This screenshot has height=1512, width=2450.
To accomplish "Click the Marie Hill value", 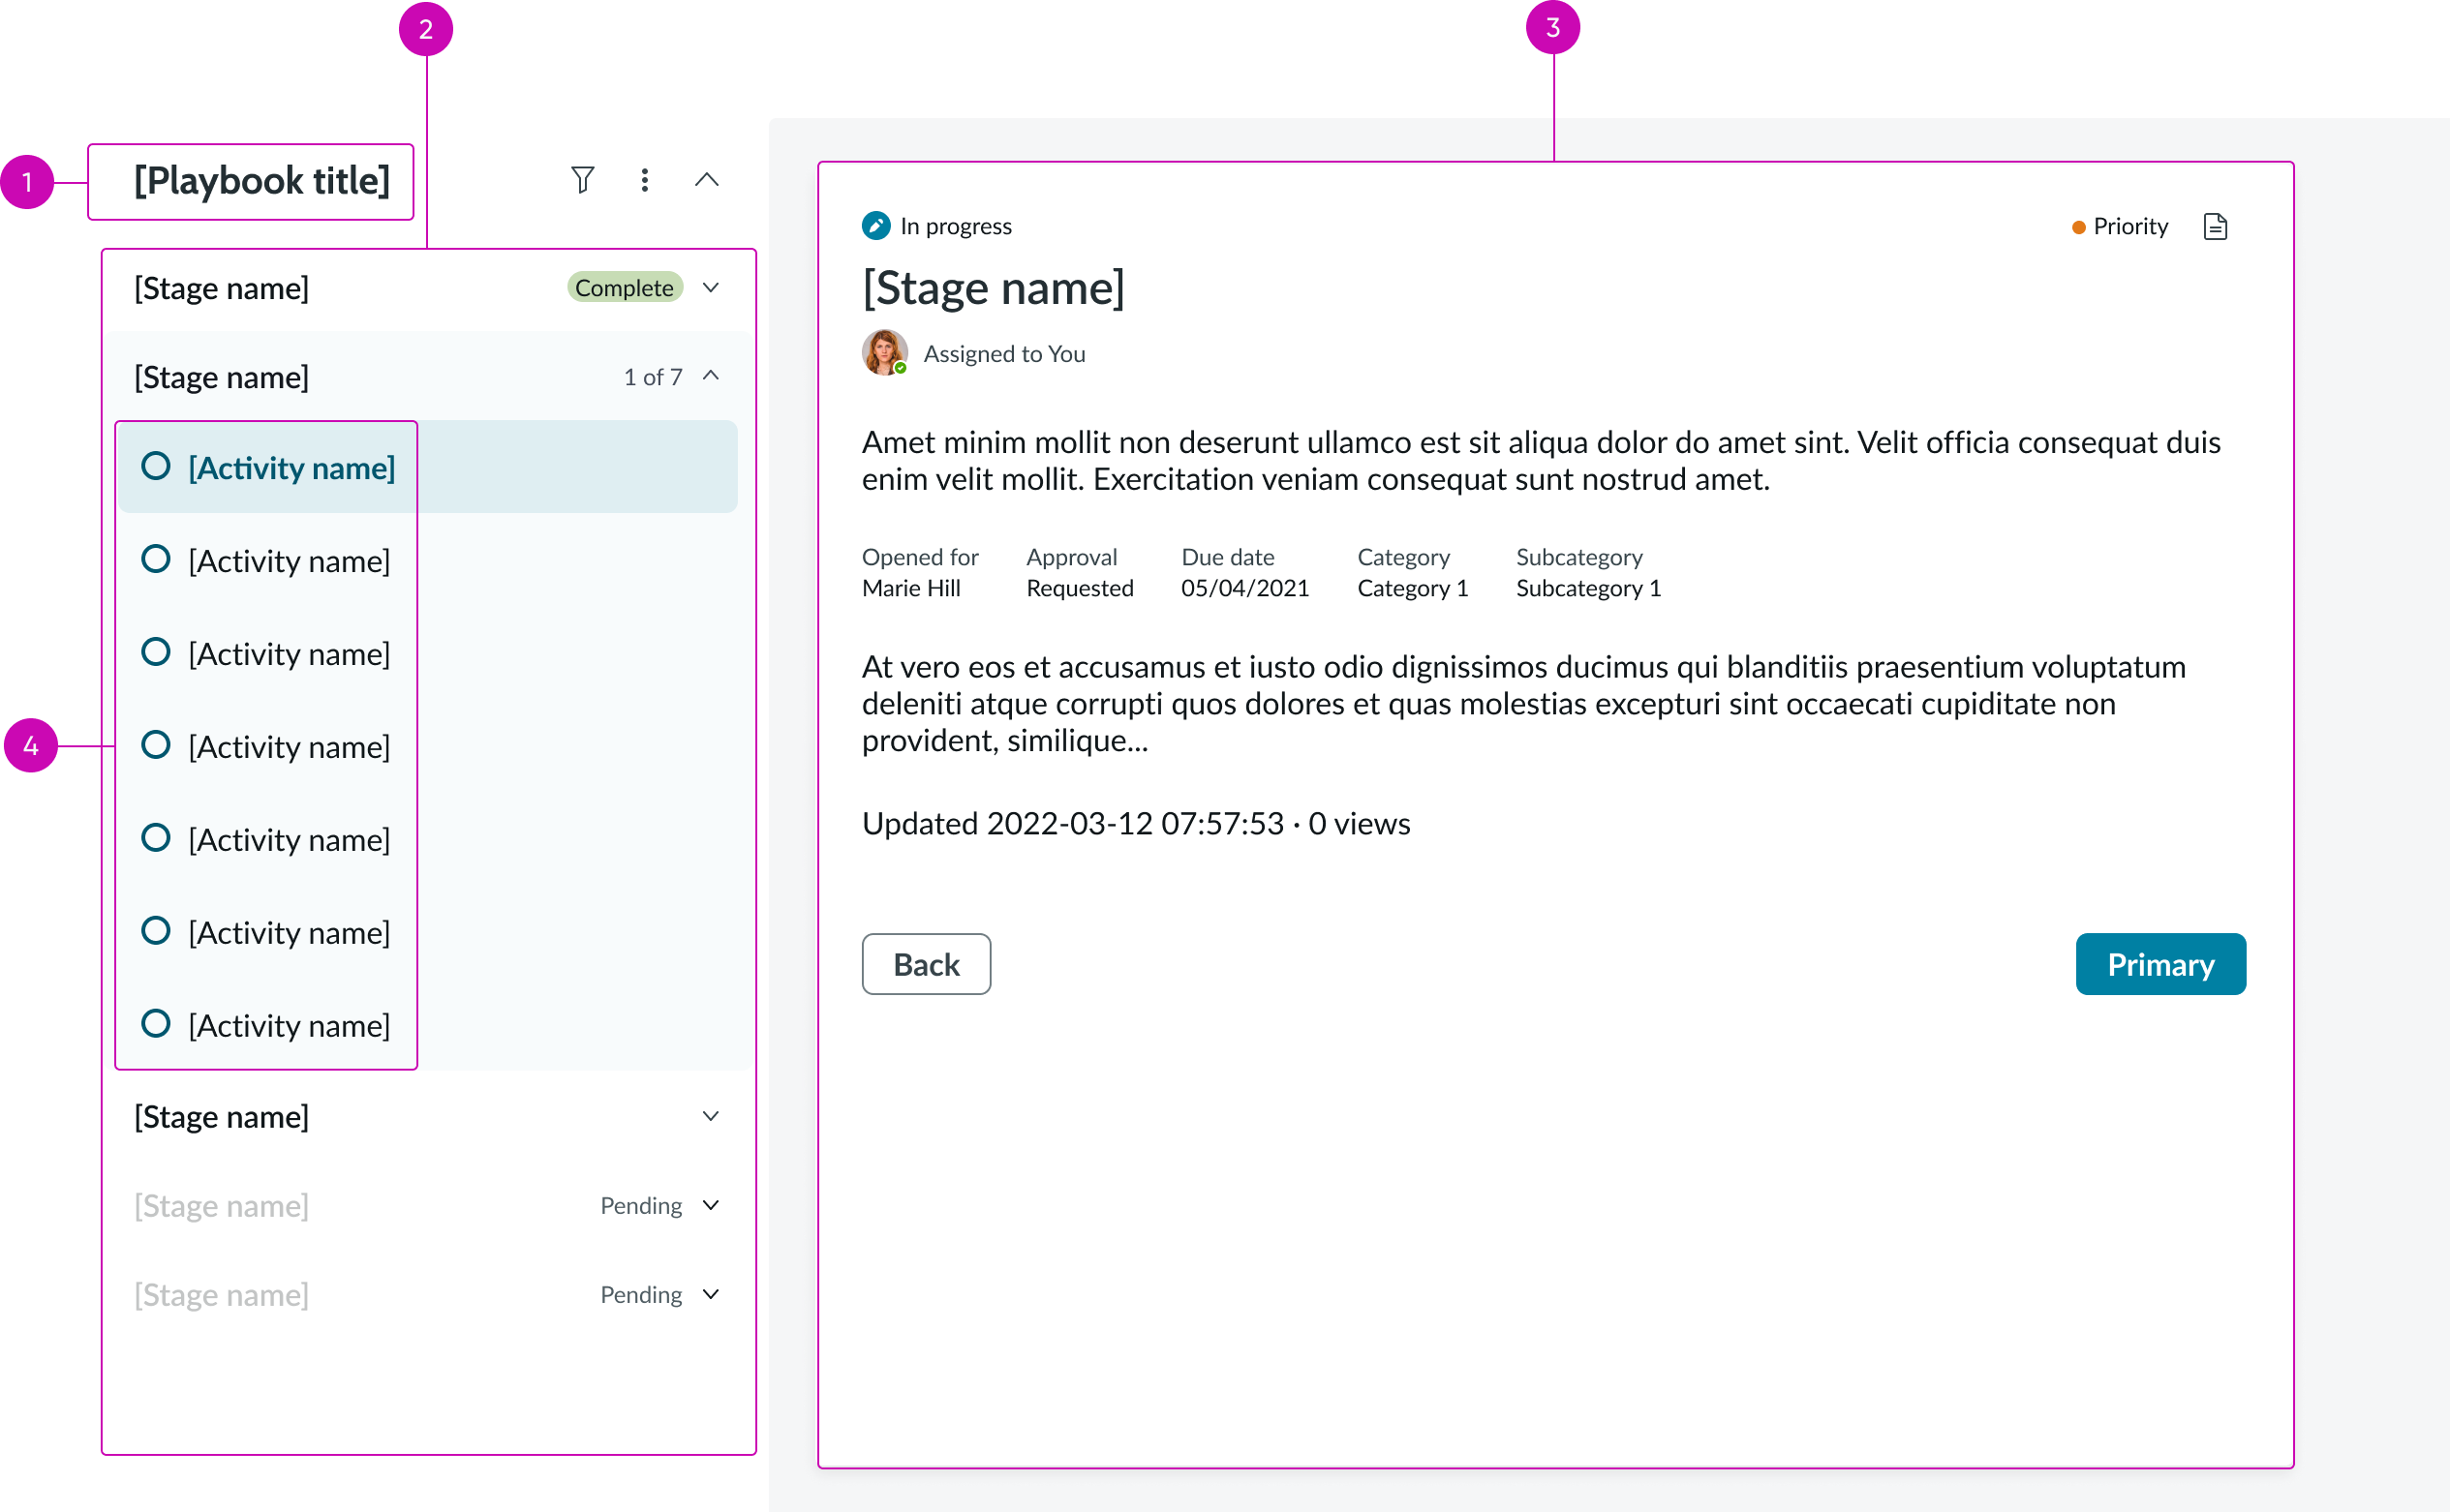I will point(910,588).
